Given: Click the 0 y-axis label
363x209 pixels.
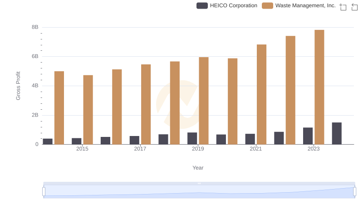Looking at the screenshot, I should 37,144.
